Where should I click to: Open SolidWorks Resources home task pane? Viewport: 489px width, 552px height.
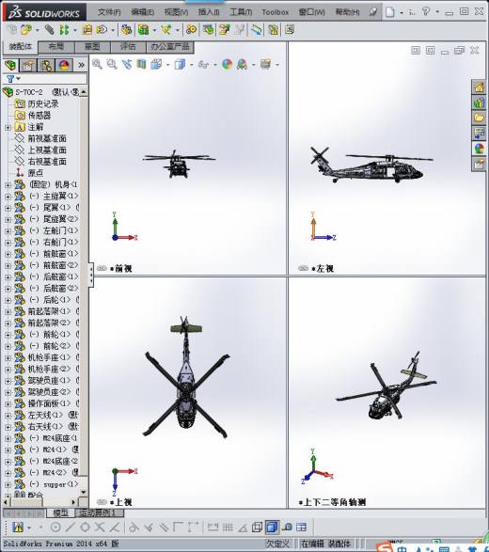click(x=479, y=87)
